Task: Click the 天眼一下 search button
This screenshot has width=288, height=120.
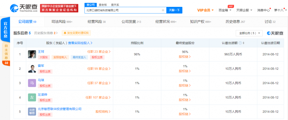Action: (174, 10)
